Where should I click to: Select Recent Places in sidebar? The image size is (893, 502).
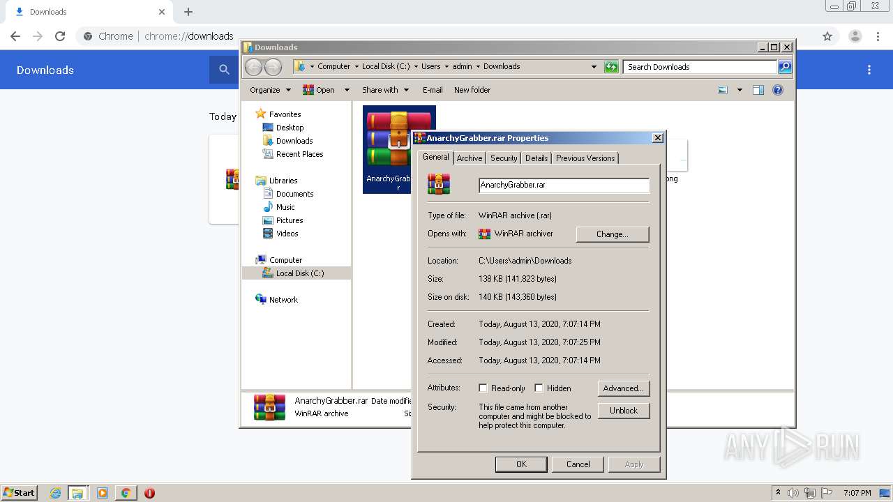click(299, 154)
